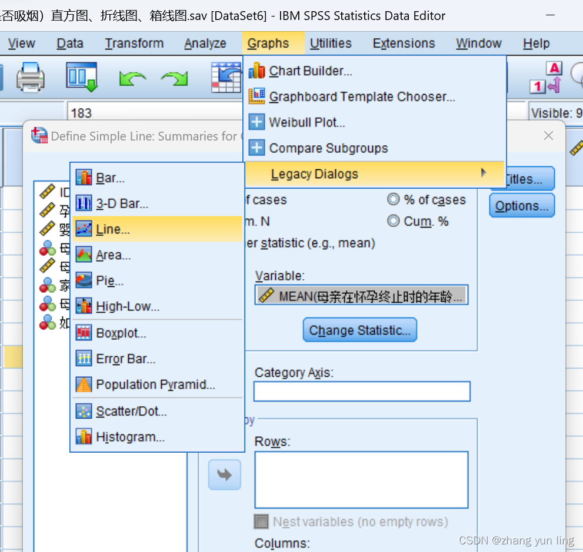
Task: Open the Data menu
Action: pyautogui.click(x=70, y=44)
